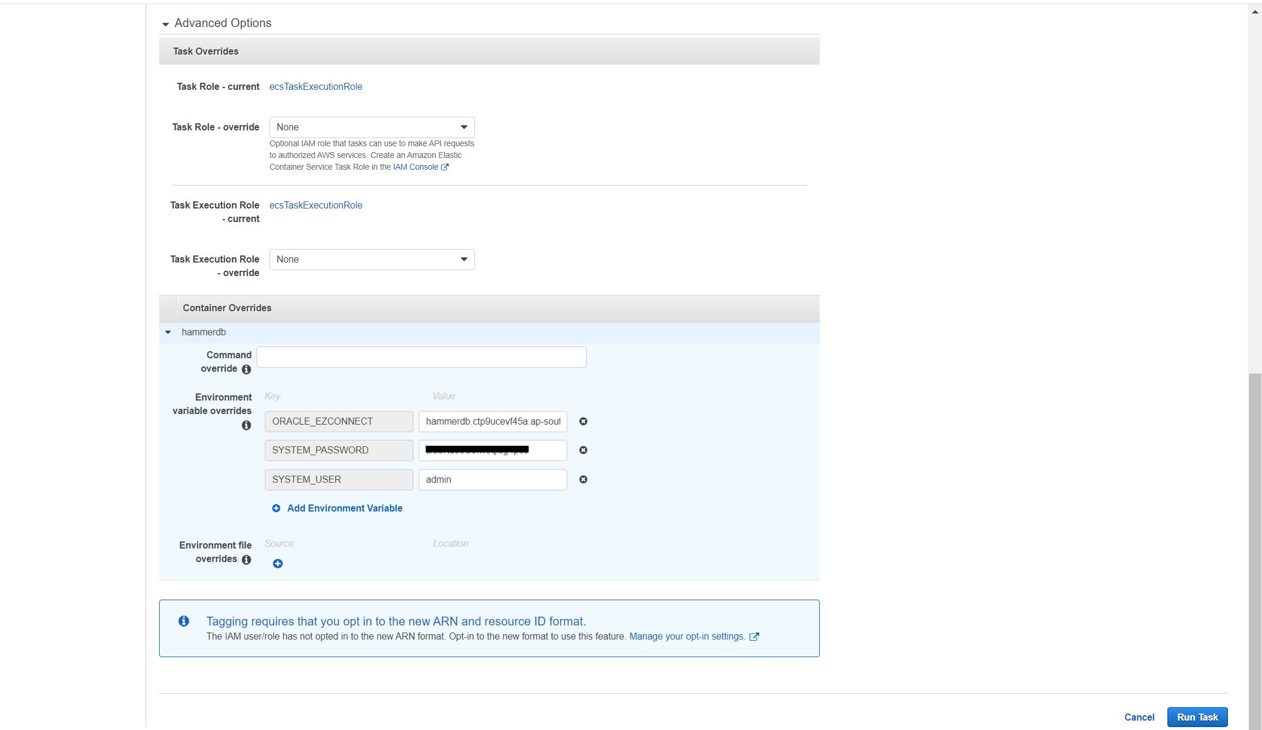Collapse the Advanced Options section

click(166, 23)
